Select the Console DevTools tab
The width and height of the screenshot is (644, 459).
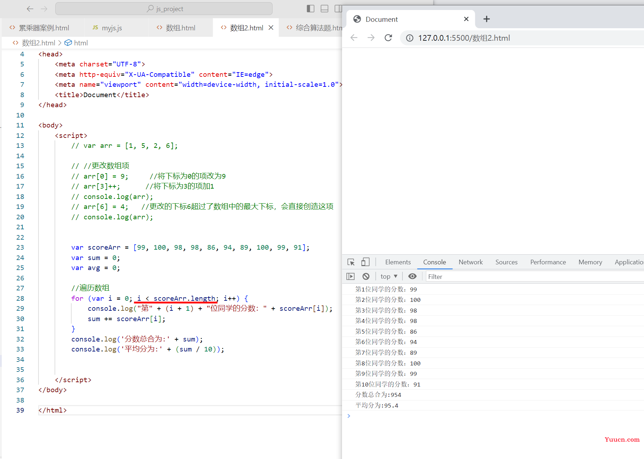tap(435, 262)
